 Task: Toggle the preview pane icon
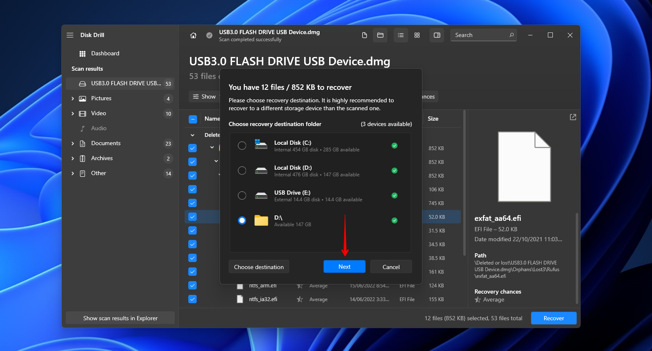(x=437, y=35)
